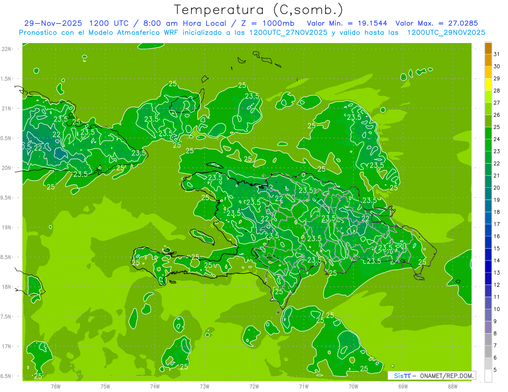Click the "74W" longitude axis label
Screen dimensions: 508x392
tap(155, 386)
